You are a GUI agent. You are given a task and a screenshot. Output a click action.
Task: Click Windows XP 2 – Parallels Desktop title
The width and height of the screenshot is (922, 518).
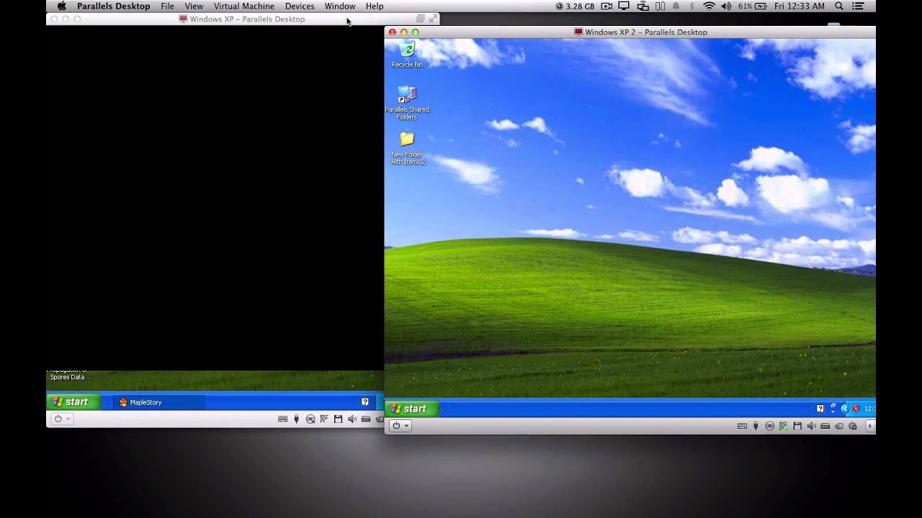coord(645,32)
